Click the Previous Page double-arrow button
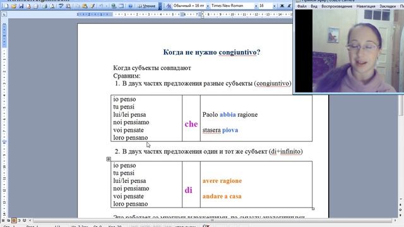Viewport: 404px width, 227px height. 401,204
